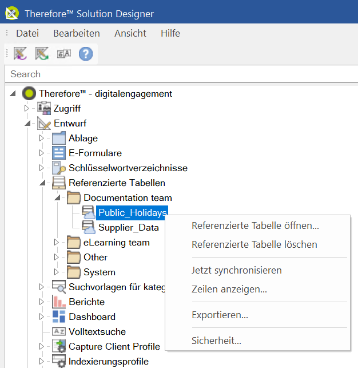Click the Entwurf design ruler icon
Screen dimensions: 358x368
(44, 123)
